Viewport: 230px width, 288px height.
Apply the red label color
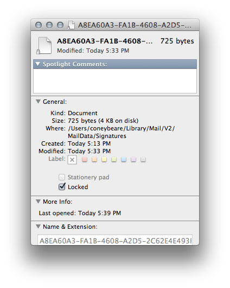[85, 159]
